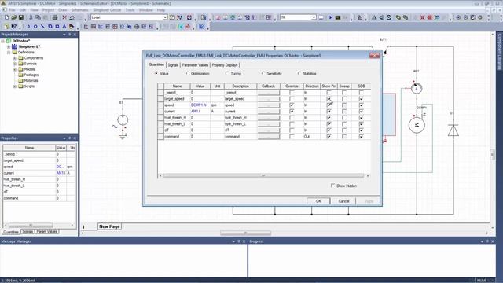Viewport: 503px width, 283px height.
Task: Click the target_speed Value cell in dialog
Action: 200,99
